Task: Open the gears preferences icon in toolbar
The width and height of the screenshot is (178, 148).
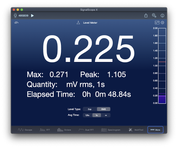Action: (x=154, y=15)
